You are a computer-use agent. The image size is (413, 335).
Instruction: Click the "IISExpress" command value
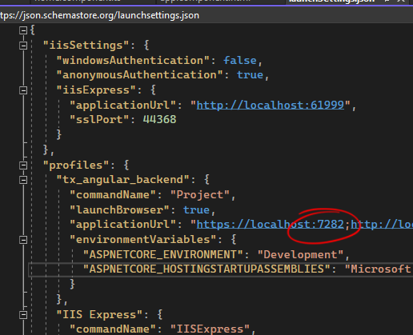click(x=210, y=329)
